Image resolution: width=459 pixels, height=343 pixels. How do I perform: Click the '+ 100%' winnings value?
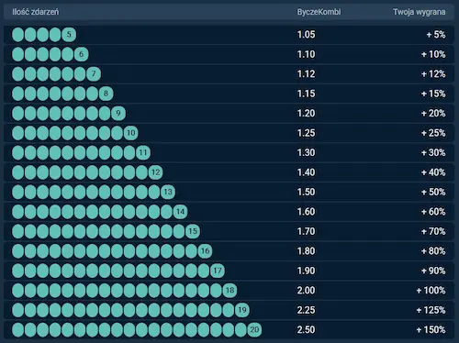pos(431,291)
